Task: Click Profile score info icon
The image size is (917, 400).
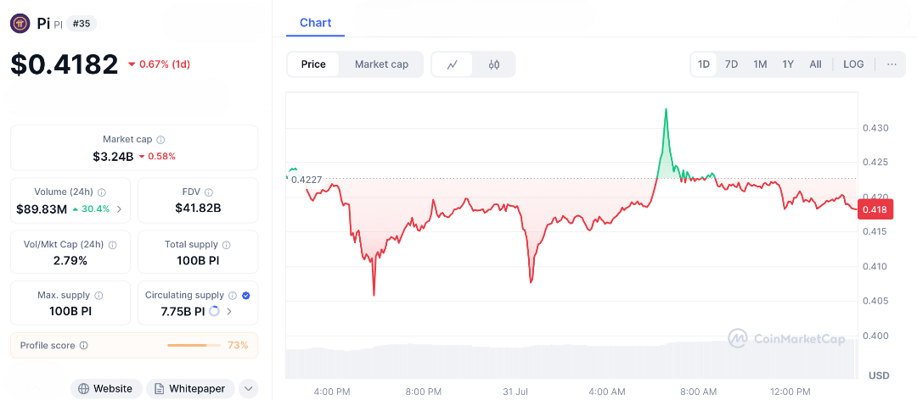Action: (x=83, y=346)
